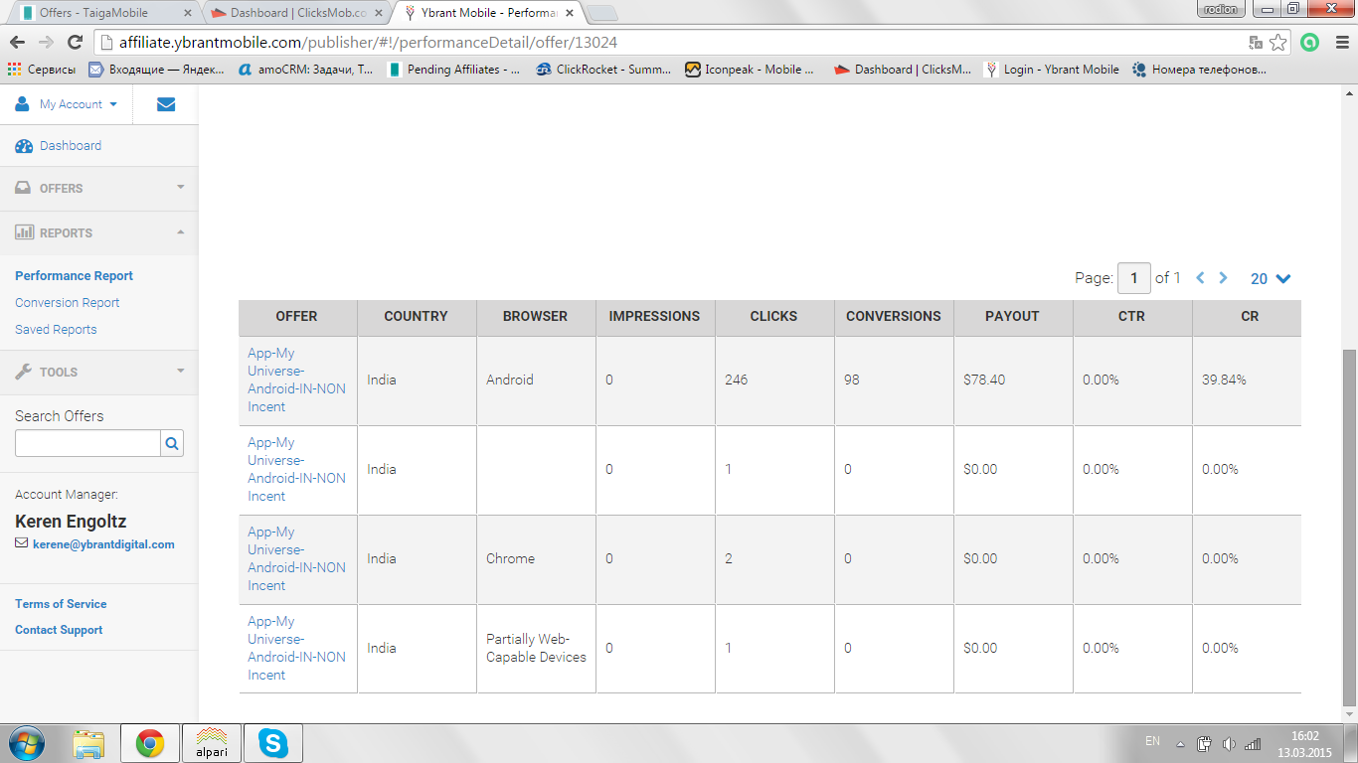Sort by the CR column header
The width and height of the screenshot is (1358, 763).
[x=1251, y=317]
